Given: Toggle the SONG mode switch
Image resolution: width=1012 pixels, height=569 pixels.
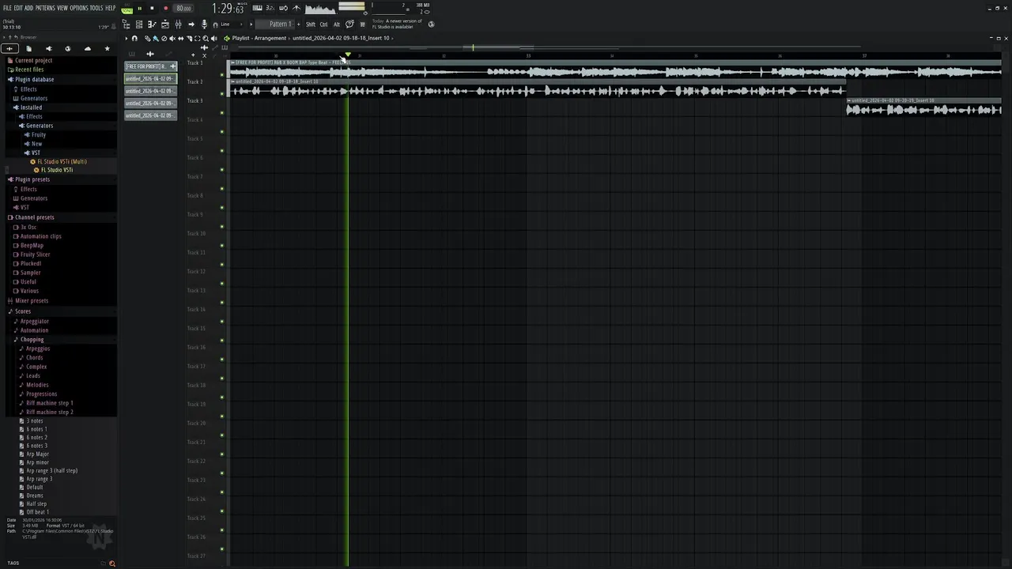Looking at the screenshot, I should 126,9.
